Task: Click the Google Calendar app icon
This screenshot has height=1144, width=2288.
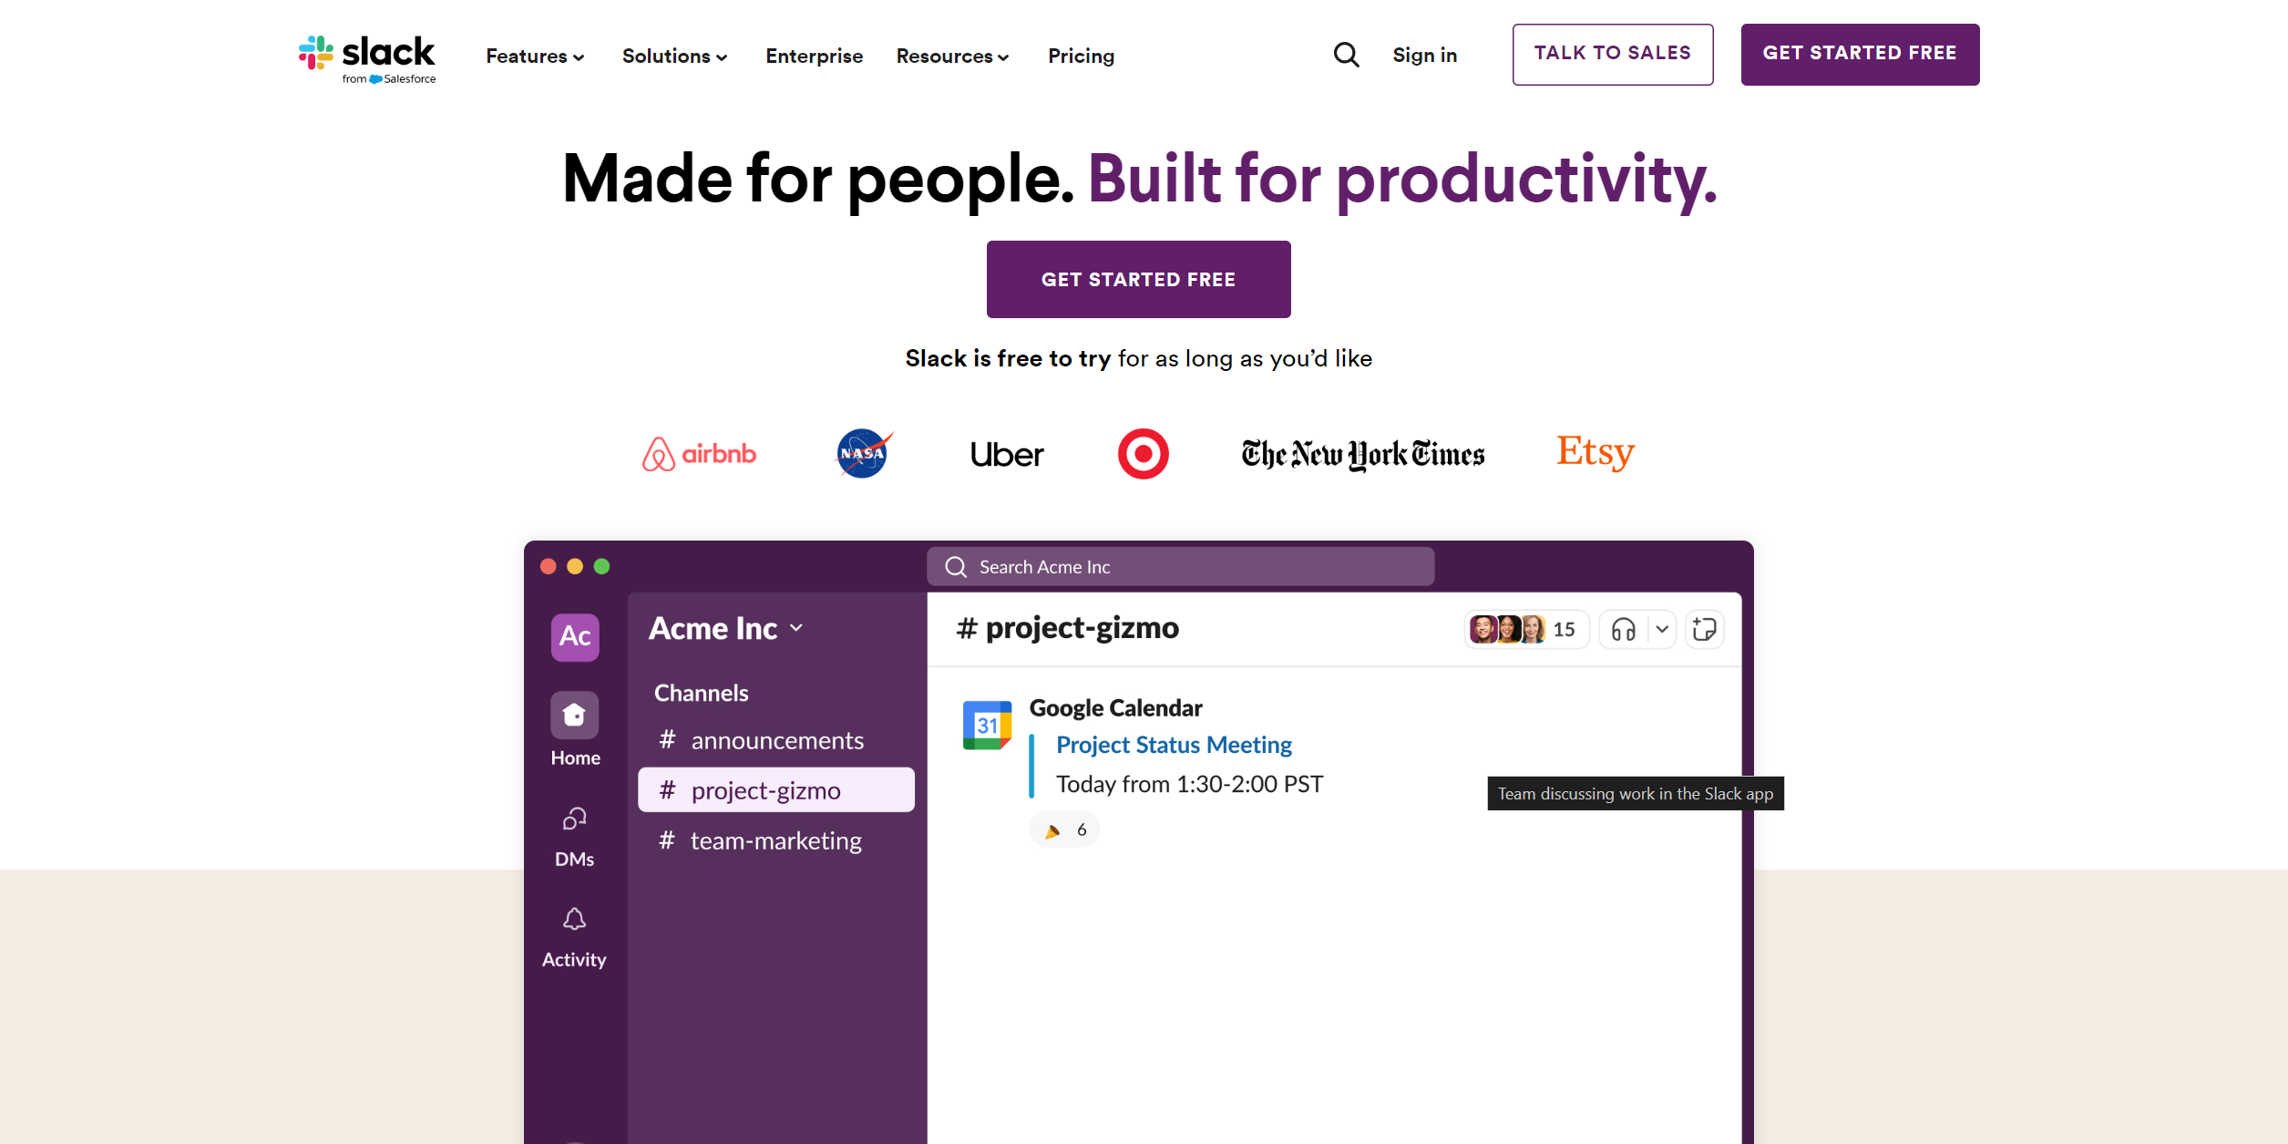Action: [987, 725]
